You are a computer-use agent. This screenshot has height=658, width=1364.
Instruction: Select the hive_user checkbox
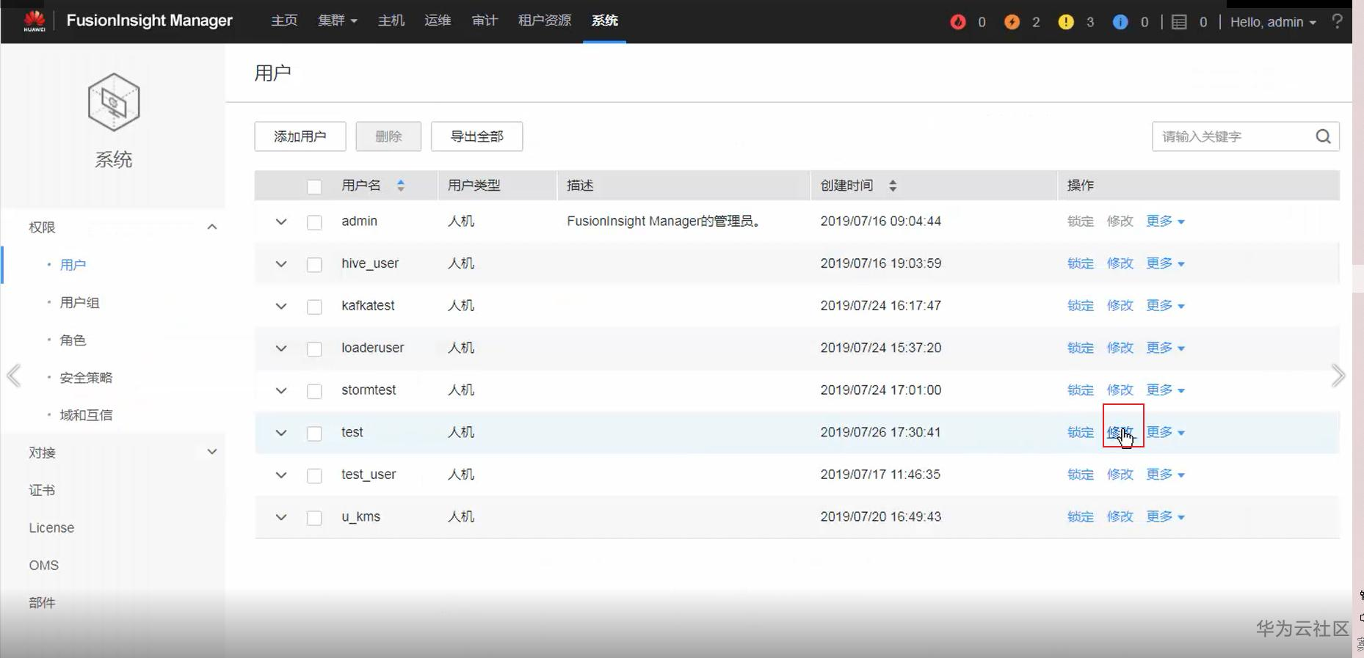point(314,264)
